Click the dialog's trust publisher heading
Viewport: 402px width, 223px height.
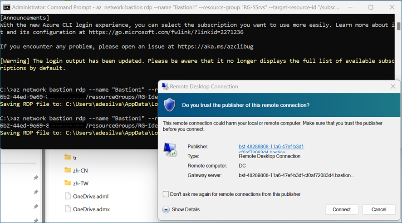245,105
